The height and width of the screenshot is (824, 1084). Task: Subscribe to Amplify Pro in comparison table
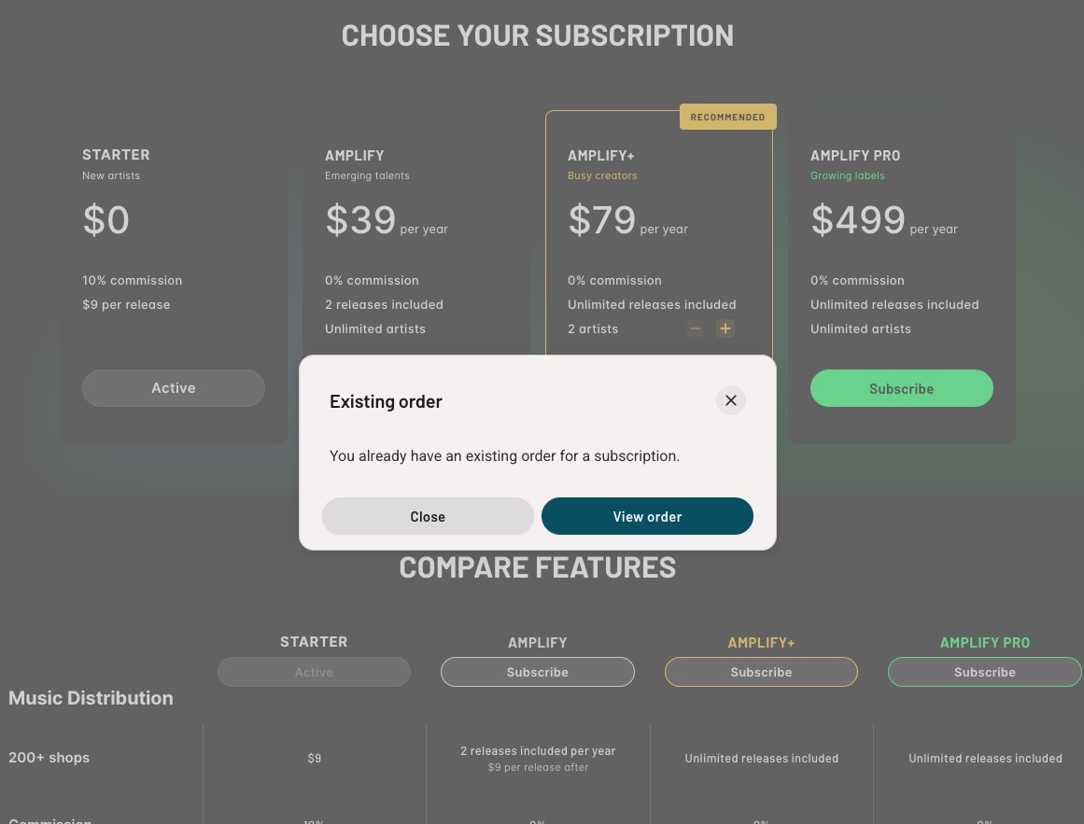984,672
